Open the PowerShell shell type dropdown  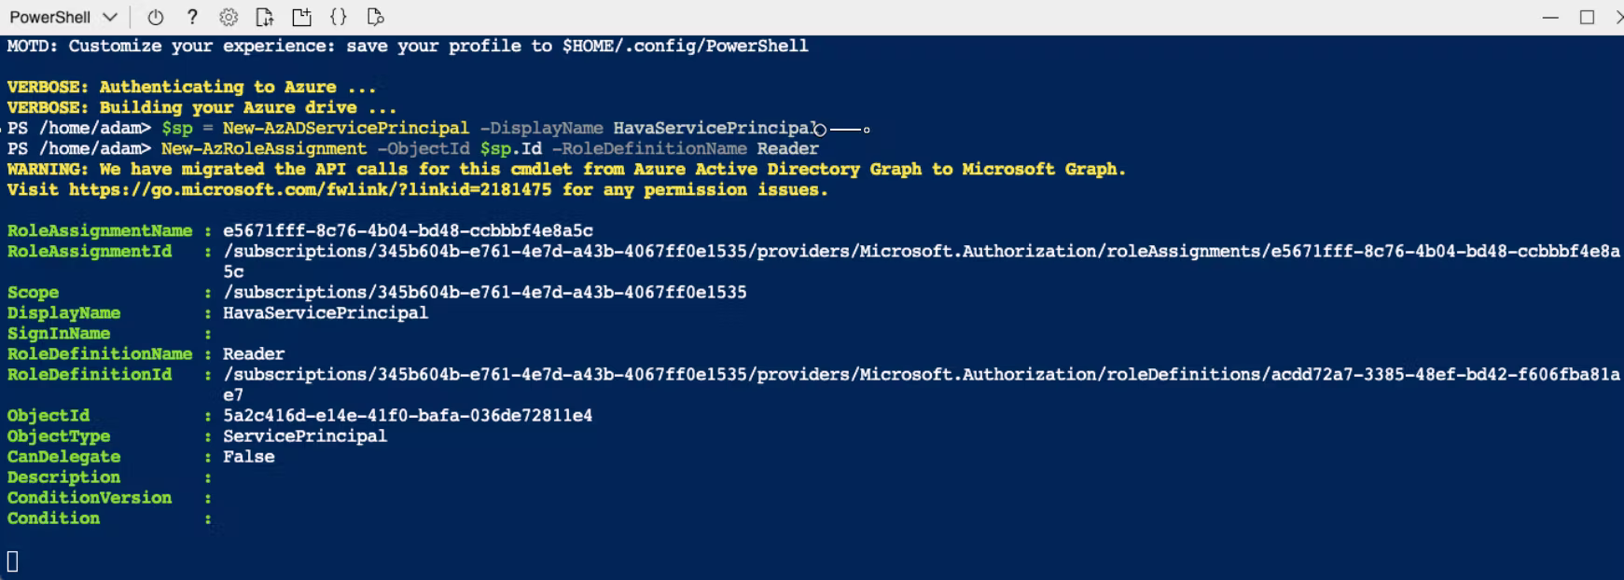[63, 17]
